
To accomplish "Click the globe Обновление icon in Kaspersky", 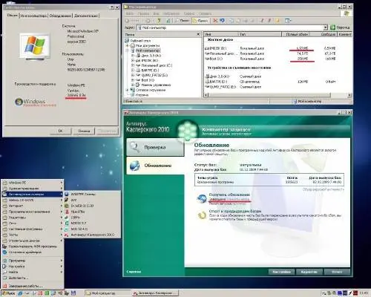I will 135,166.
